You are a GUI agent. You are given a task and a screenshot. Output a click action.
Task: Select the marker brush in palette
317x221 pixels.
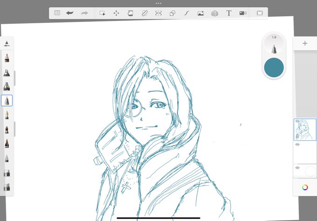[x=7, y=87]
